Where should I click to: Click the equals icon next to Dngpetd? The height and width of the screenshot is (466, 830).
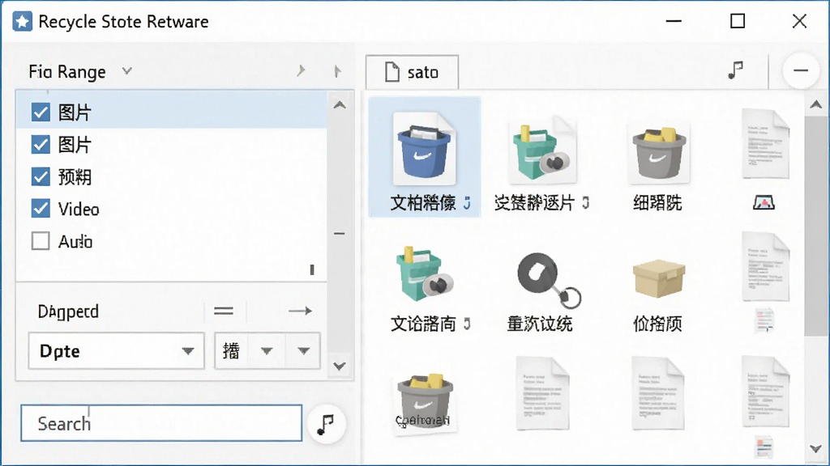point(224,311)
